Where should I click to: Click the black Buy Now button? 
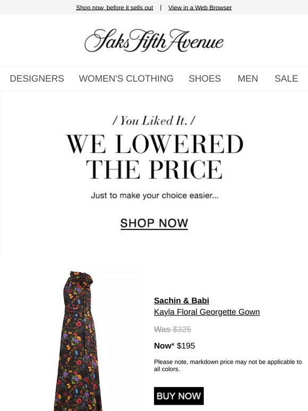coord(179,396)
